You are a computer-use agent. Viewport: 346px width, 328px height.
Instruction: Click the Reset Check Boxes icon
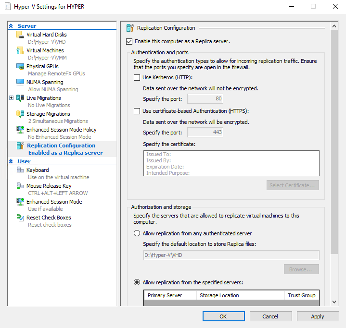pos(20,218)
